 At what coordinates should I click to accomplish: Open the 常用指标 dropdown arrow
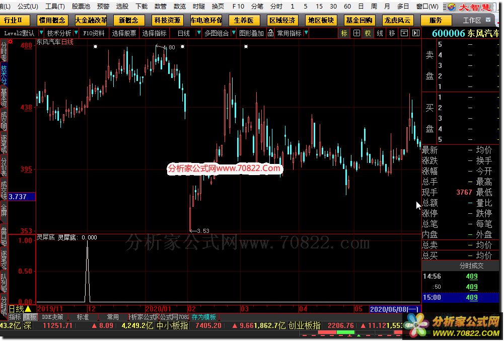coord(306,33)
